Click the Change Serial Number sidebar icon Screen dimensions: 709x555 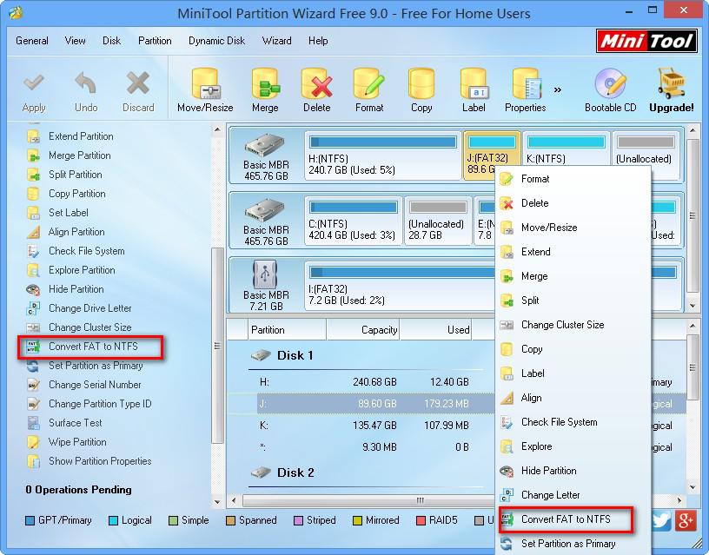[x=33, y=385]
